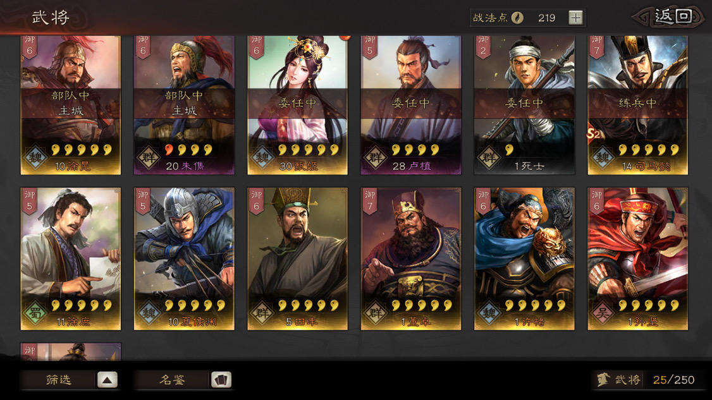Screen dimensions: 712x400
Task: Click the 战法点 currency icon
Action: pyautogui.click(x=517, y=18)
